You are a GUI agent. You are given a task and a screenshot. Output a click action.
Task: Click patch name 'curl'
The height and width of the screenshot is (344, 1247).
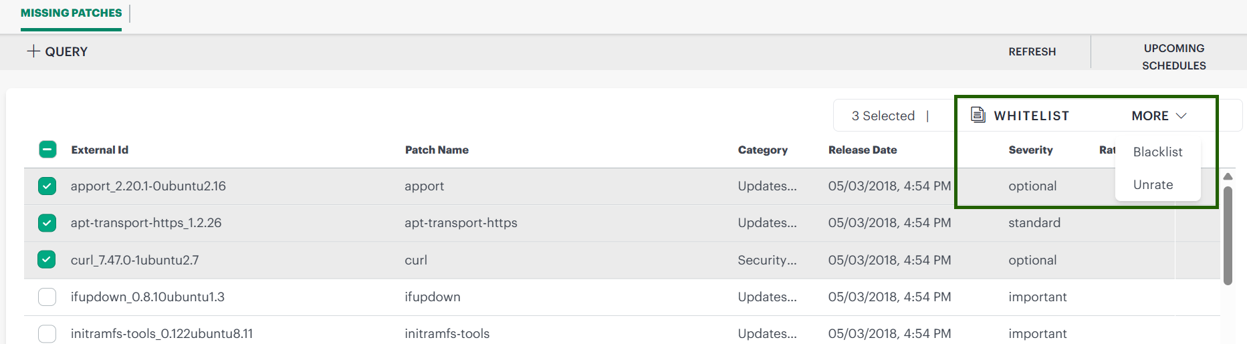(x=415, y=260)
